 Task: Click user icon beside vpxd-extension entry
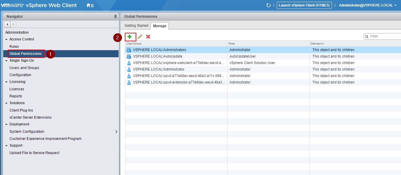129,82
